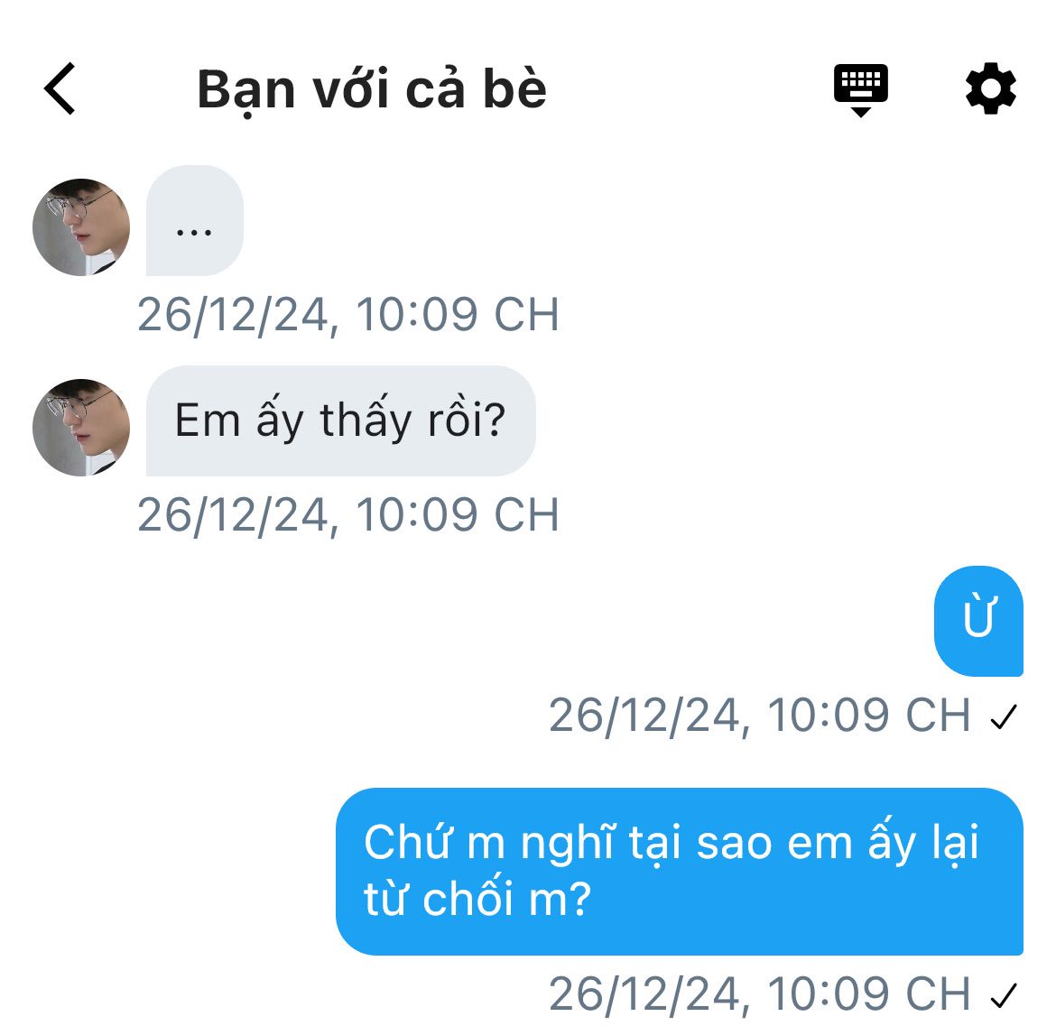Select the 'Em ấy thấy rồi?' message bubble

[341, 420]
